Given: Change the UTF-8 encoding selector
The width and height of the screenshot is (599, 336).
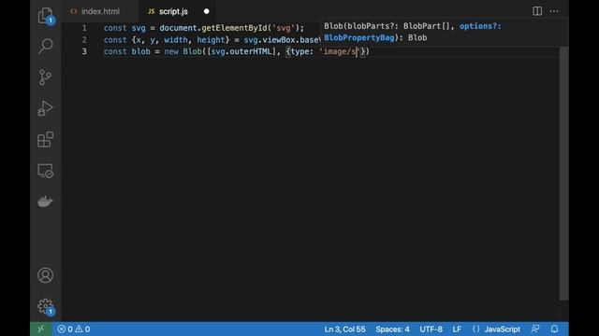Looking at the screenshot, I should [431, 329].
